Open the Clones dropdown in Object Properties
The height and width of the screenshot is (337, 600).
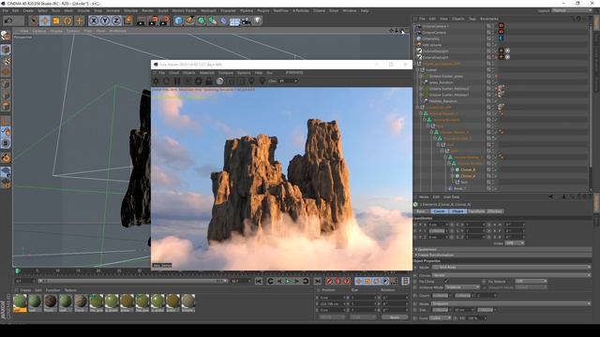[x=512, y=275]
